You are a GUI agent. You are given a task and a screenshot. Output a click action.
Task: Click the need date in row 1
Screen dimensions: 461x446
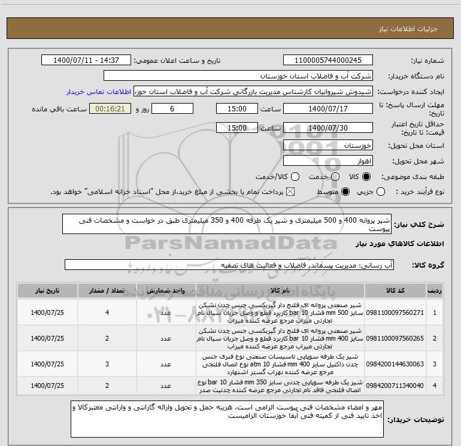[47, 312]
